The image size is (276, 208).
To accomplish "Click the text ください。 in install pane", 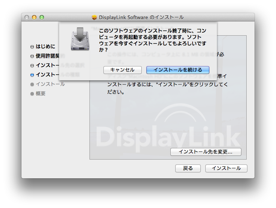I will coord(116,92).
